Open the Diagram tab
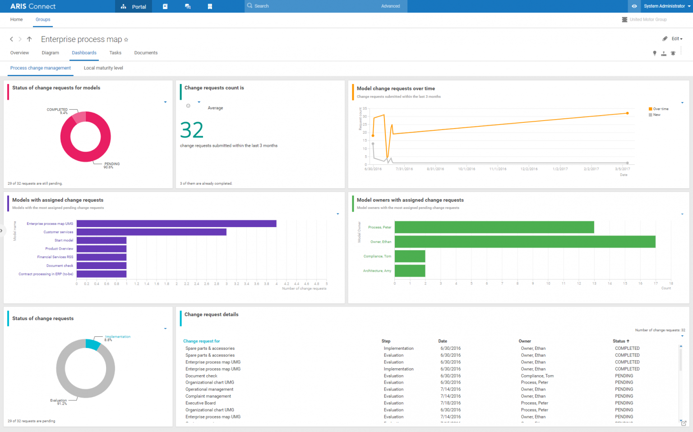This screenshot has width=693, height=432. point(50,53)
